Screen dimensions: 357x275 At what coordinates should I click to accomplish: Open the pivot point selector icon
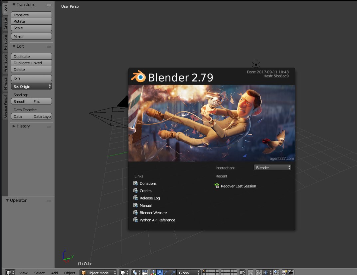tap(136, 272)
